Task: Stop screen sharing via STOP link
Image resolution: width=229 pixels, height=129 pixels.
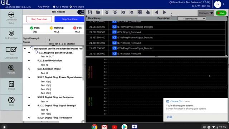Action: [169, 117]
